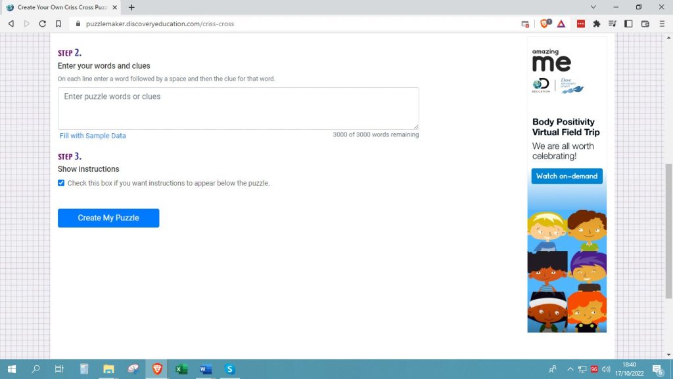The height and width of the screenshot is (379, 673).
Task: Reload the page with refresh icon
Action: (x=43, y=24)
